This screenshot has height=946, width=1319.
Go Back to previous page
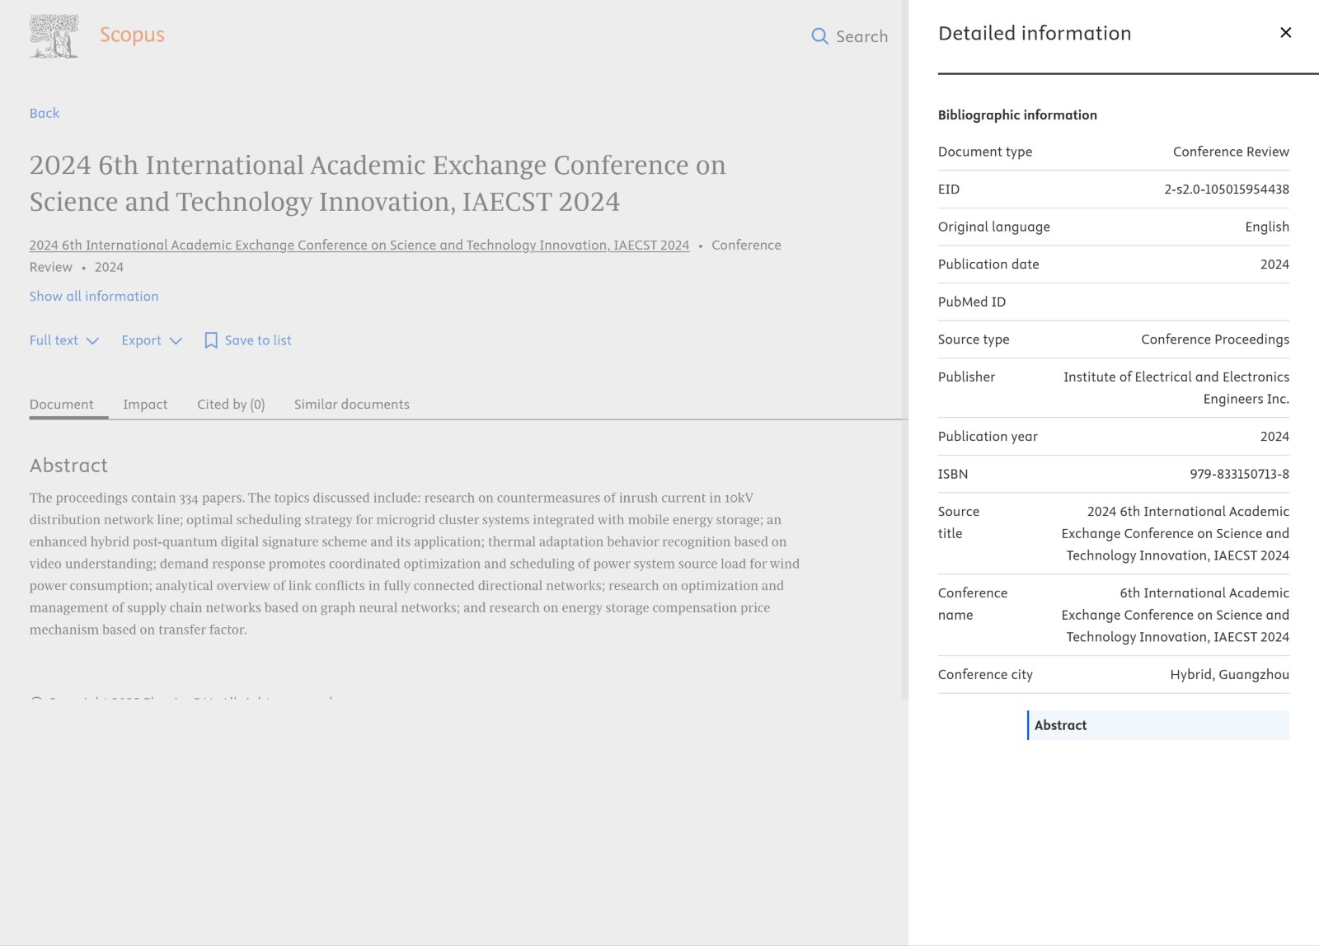coord(45,113)
